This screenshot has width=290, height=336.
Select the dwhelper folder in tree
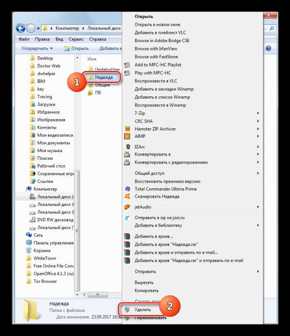46,74
